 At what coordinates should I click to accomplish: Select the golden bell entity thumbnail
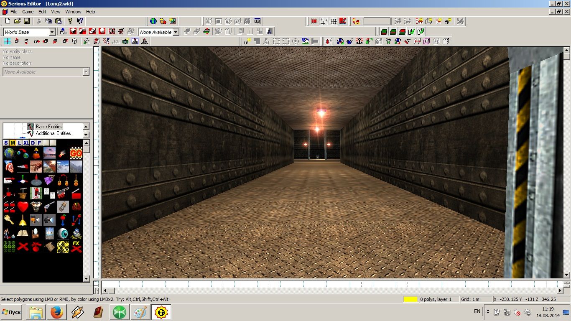tap(23, 220)
